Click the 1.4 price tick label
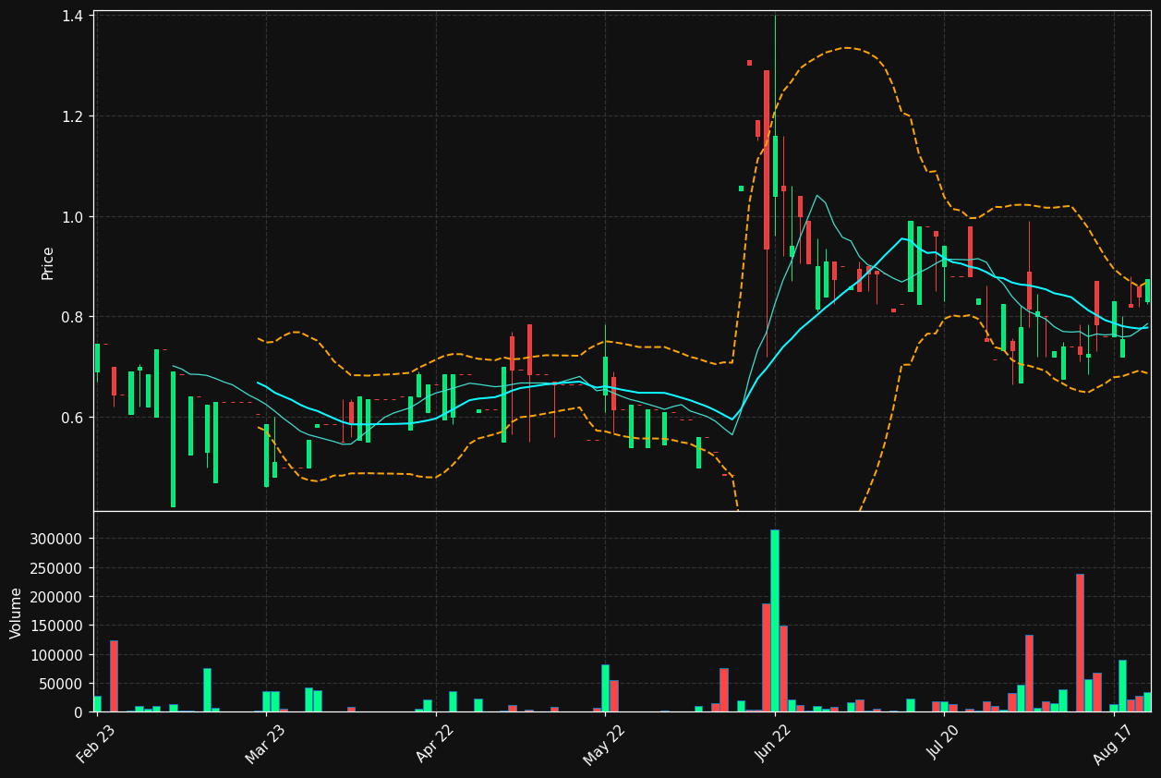 (x=74, y=16)
